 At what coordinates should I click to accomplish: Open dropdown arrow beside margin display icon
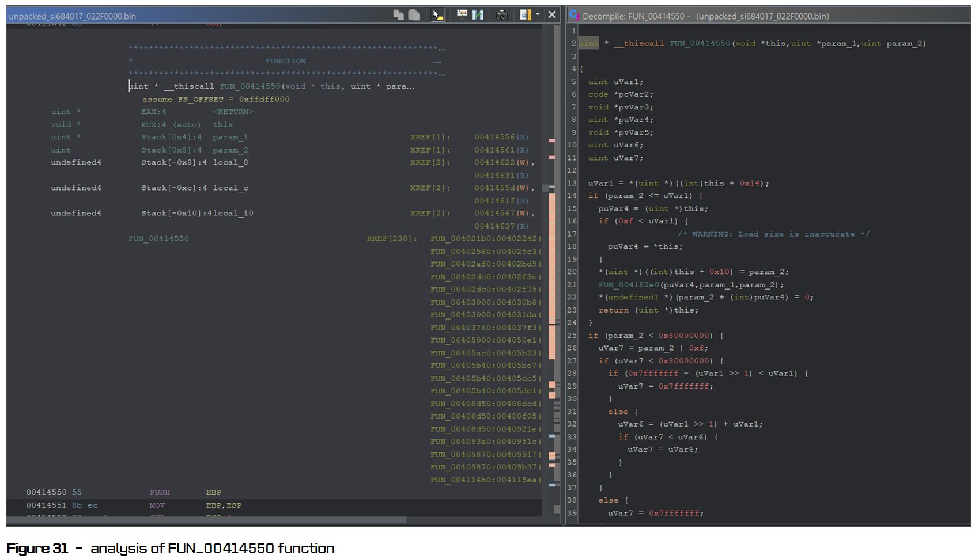pyautogui.click(x=538, y=15)
